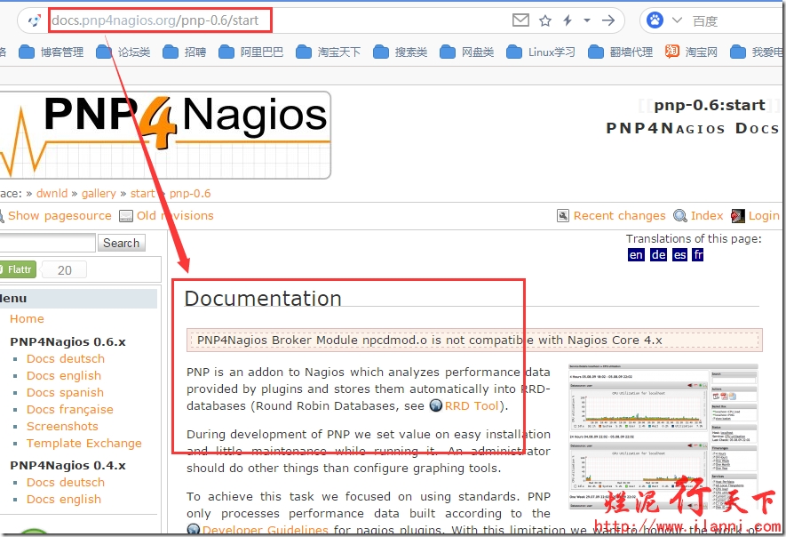The width and height of the screenshot is (786, 537).
Task: Click the gallery breadcrumb link
Action: pyautogui.click(x=99, y=193)
